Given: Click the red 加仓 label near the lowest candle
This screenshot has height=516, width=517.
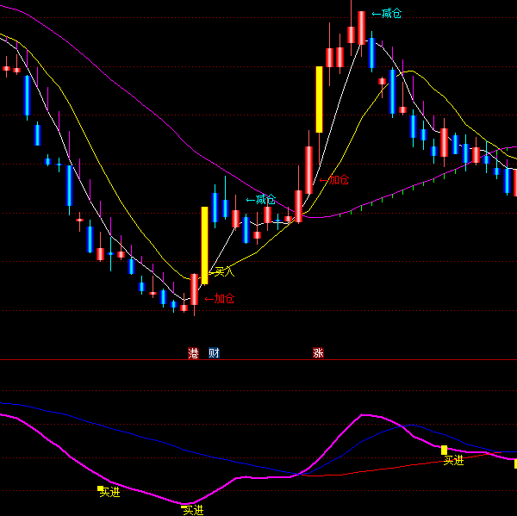Looking at the screenshot, I should (x=220, y=299).
